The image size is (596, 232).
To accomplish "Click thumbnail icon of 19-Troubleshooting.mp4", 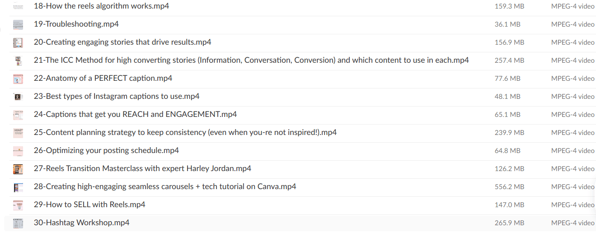I will click(18, 25).
